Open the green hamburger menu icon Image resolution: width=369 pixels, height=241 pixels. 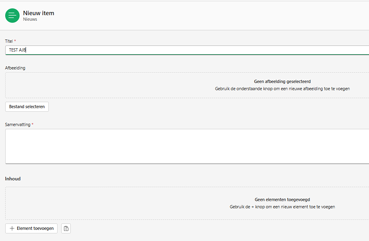coord(12,16)
